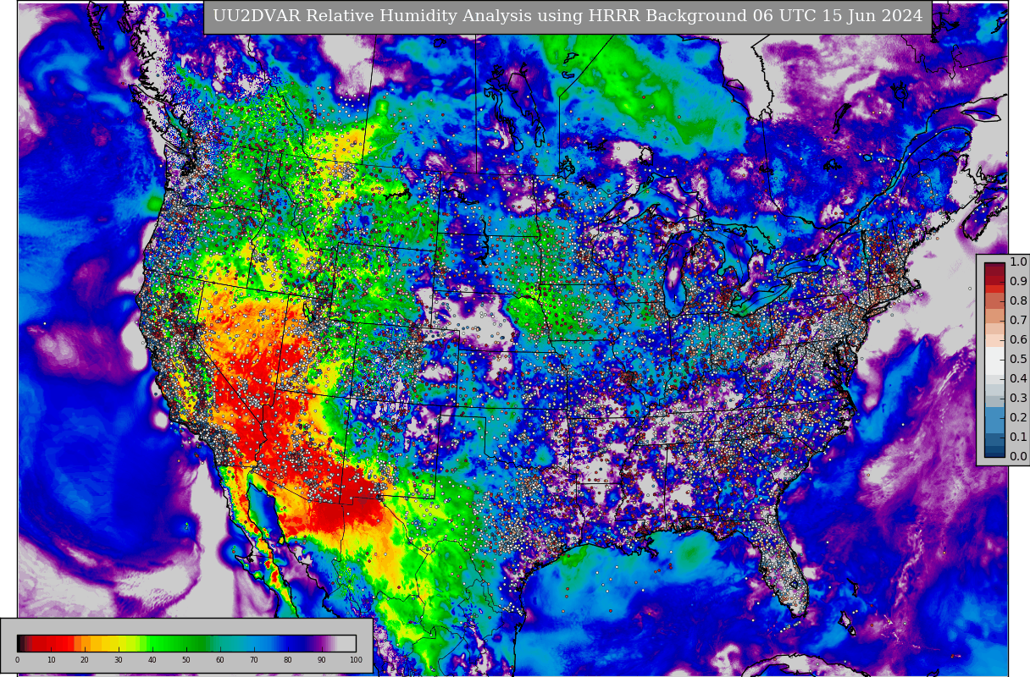The image size is (1030, 677).
Task: Click the 0 tick label on humidity colorbar
Action: 17,660
